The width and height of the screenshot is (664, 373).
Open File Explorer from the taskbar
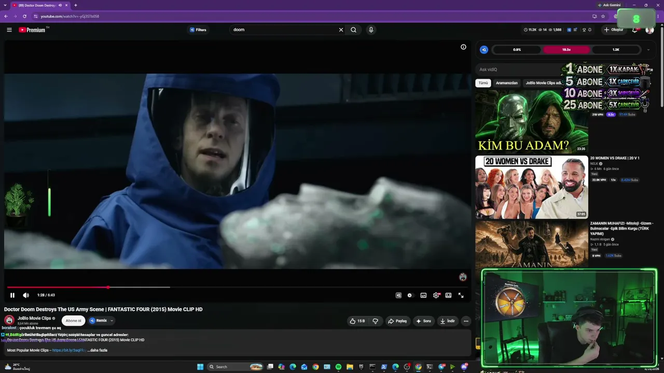coord(350,367)
